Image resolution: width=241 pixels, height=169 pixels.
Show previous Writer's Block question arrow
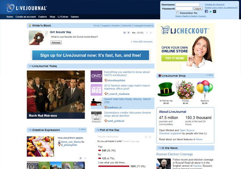pos(128,32)
